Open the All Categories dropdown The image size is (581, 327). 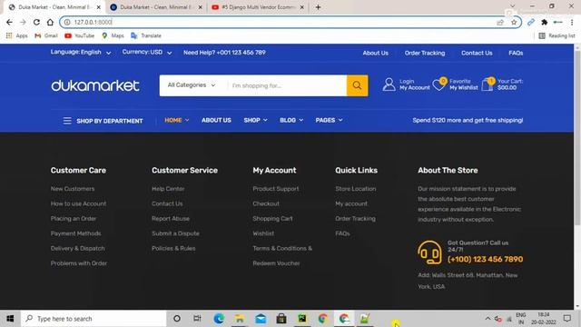(x=192, y=85)
